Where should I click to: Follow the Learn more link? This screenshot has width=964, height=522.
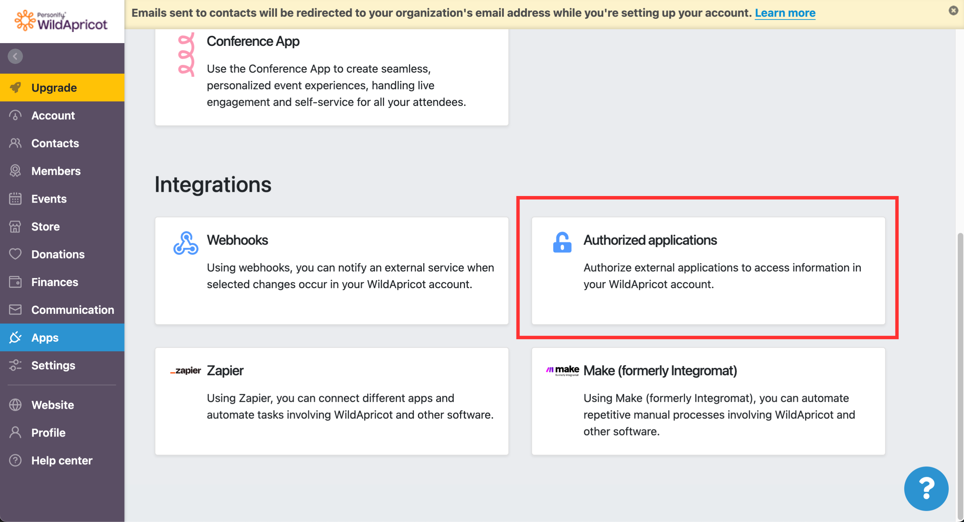pos(785,13)
